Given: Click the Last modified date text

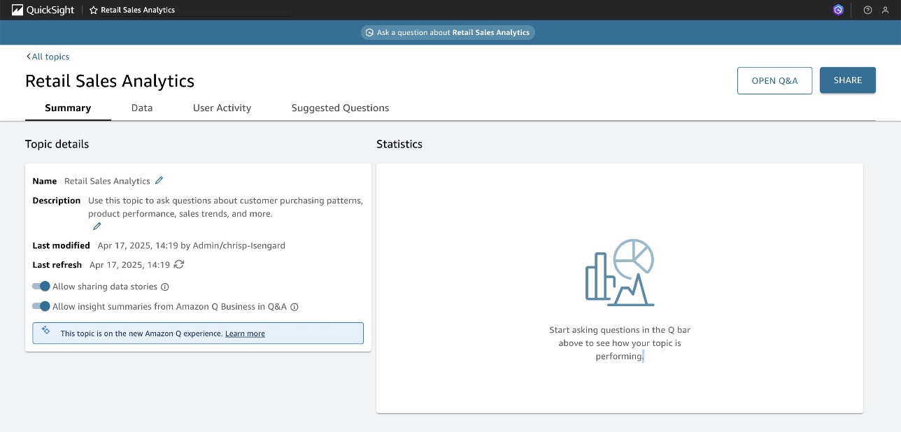Looking at the screenshot, I should point(192,245).
